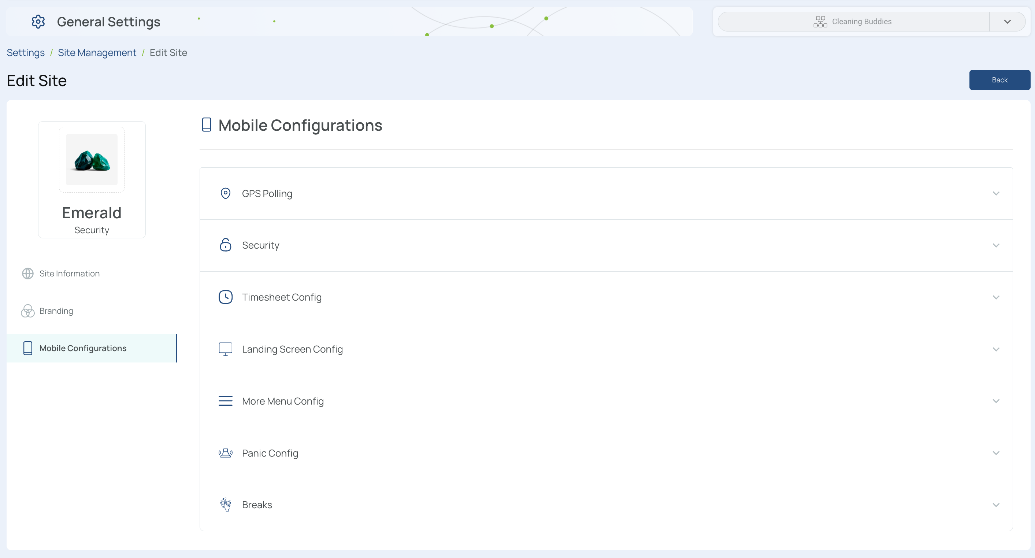Click the Landing Screen Config monitor icon
Viewport: 1035px width, 558px height.
225,349
